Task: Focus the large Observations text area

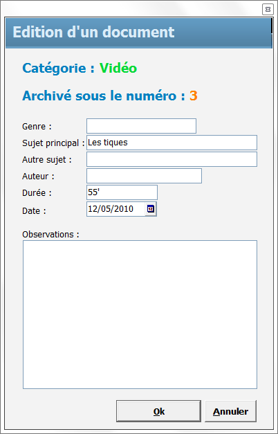Action: tap(140, 315)
